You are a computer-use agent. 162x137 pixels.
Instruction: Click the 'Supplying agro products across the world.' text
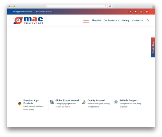coord(65,105)
